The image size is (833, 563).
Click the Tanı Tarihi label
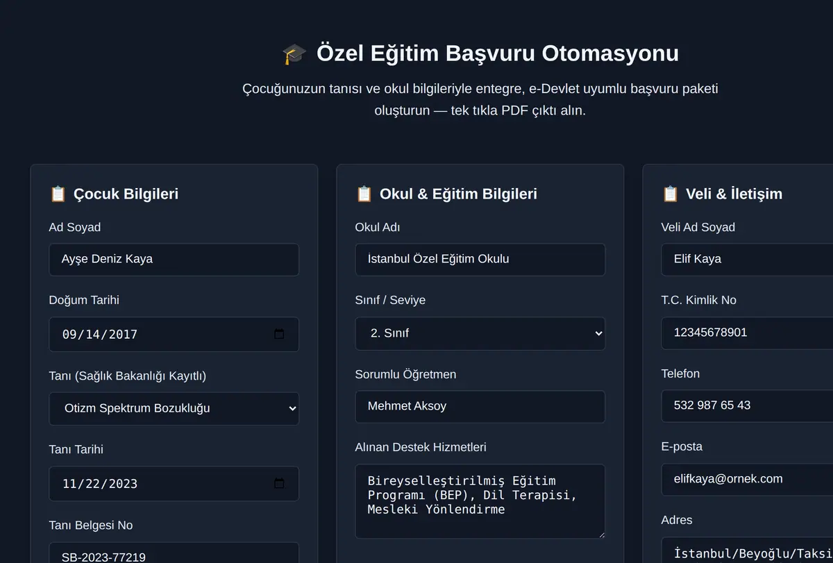[76, 449]
